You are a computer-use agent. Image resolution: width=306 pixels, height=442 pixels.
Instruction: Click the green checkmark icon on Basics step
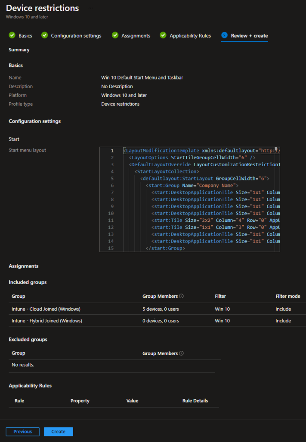point(12,35)
